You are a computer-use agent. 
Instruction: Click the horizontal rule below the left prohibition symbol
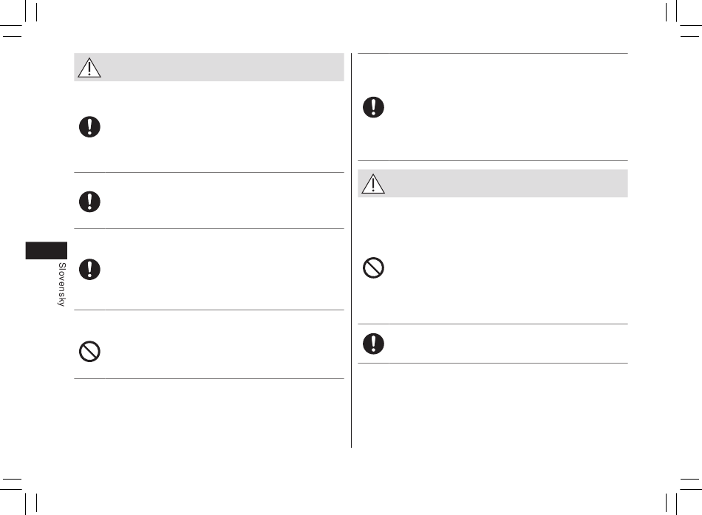point(209,379)
